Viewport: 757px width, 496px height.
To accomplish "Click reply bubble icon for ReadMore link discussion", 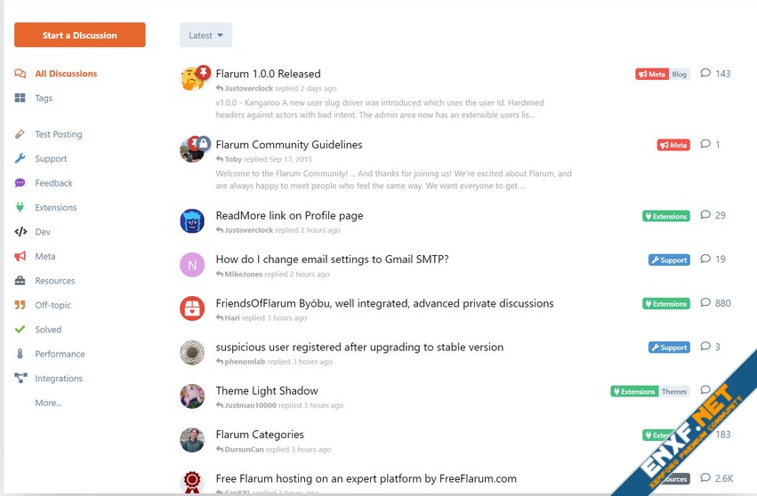I will (x=705, y=215).
